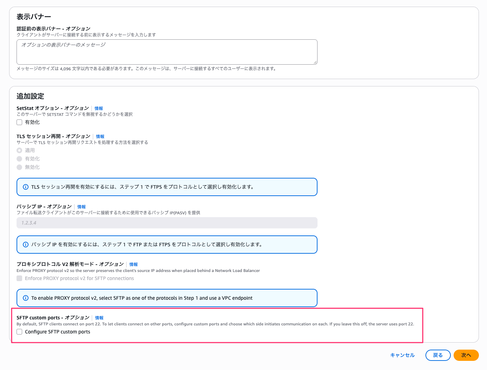This screenshot has width=487, height=370.
Task: Click the info icon in TLS session resumption alert
Action: pos(26,187)
